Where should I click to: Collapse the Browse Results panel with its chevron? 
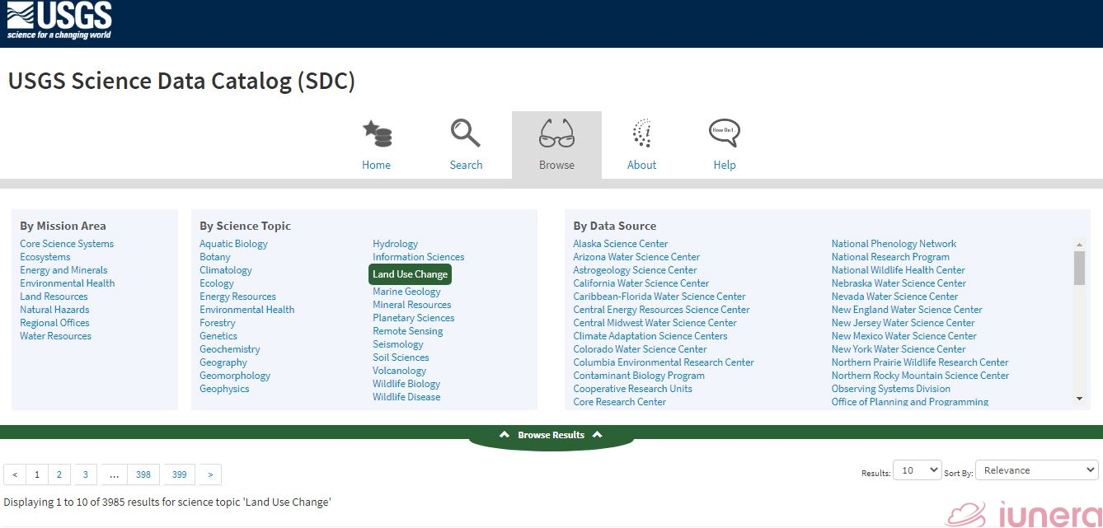tap(504, 434)
